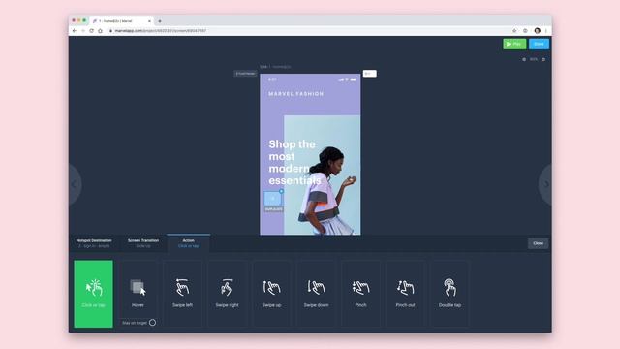
Task: Open the Screen Transition tab
Action: point(143,243)
